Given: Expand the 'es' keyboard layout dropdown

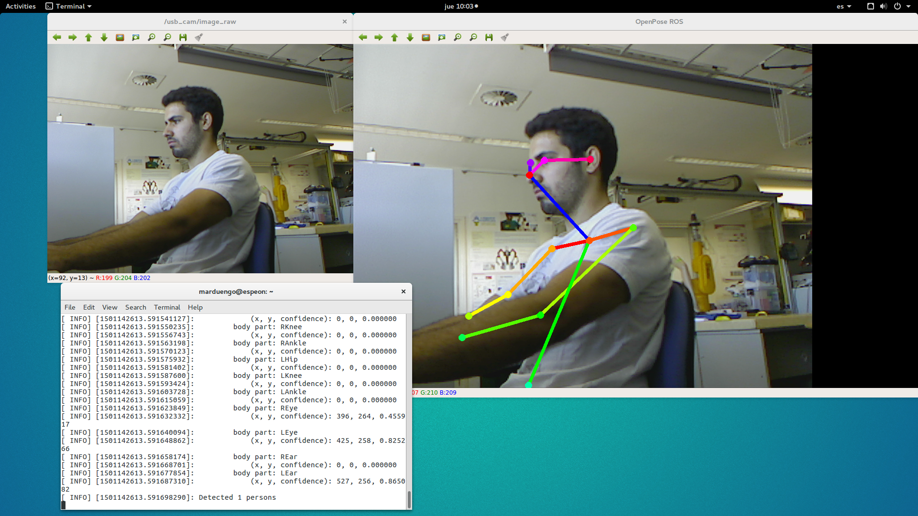Looking at the screenshot, I should (844, 6).
